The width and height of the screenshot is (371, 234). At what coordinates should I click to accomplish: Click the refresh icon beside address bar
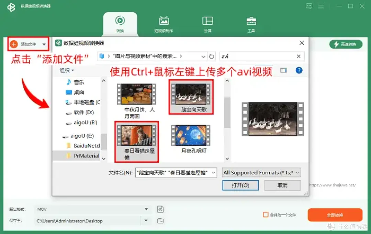(x=212, y=57)
